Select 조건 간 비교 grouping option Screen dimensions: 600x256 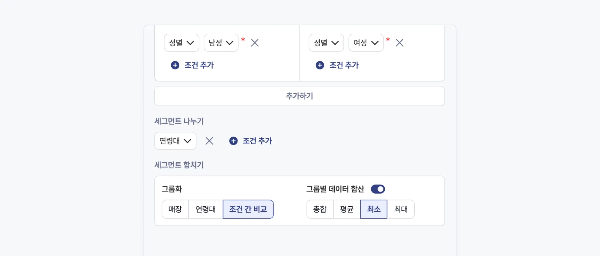[x=248, y=209]
